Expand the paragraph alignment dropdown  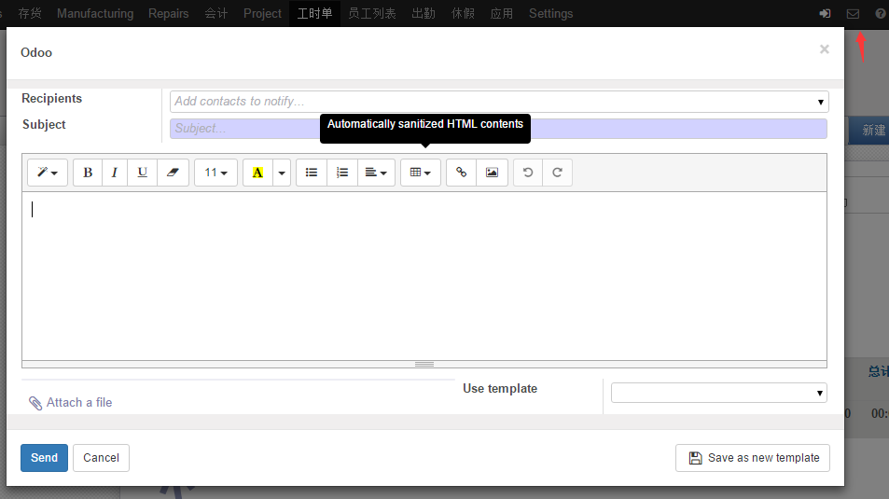pos(376,173)
